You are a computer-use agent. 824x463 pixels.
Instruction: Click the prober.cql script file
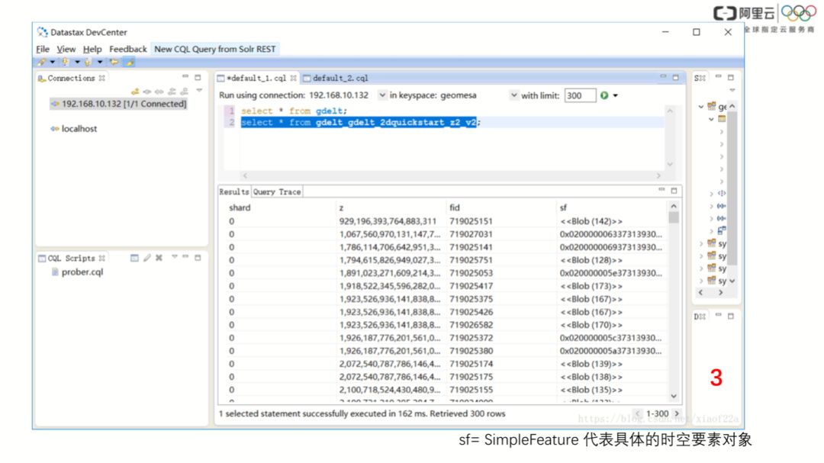pyautogui.click(x=82, y=272)
